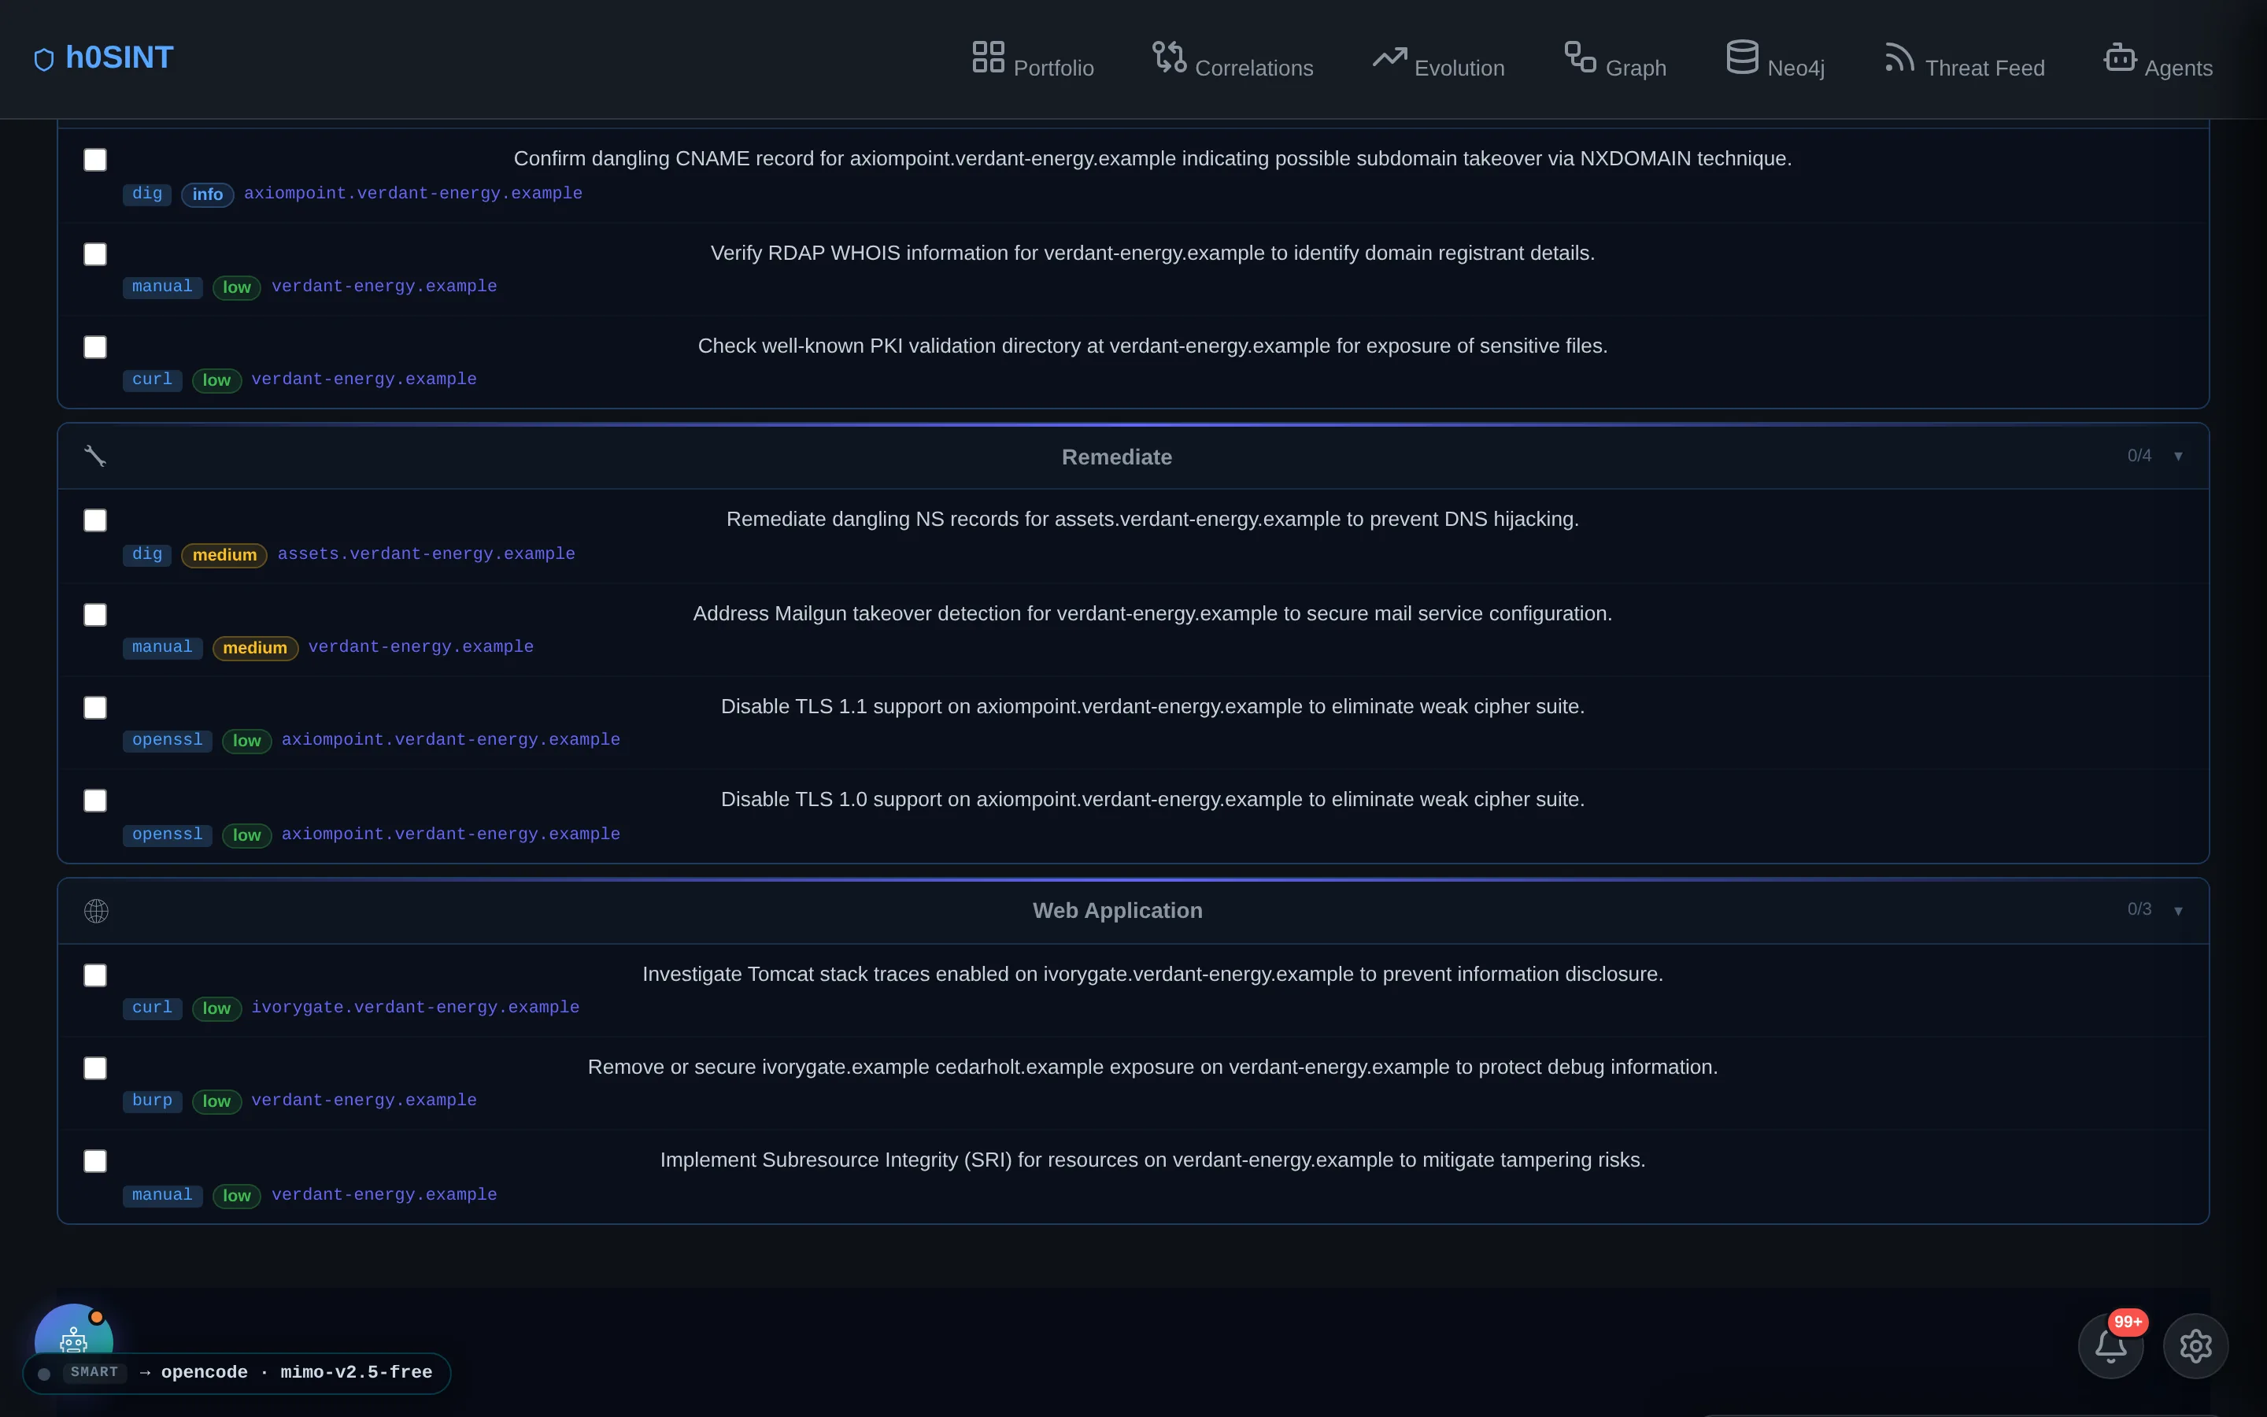The height and width of the screenshot is (1417, 2267).
Task: Open the Portfolio tab
Action: tap(1032, 58)
